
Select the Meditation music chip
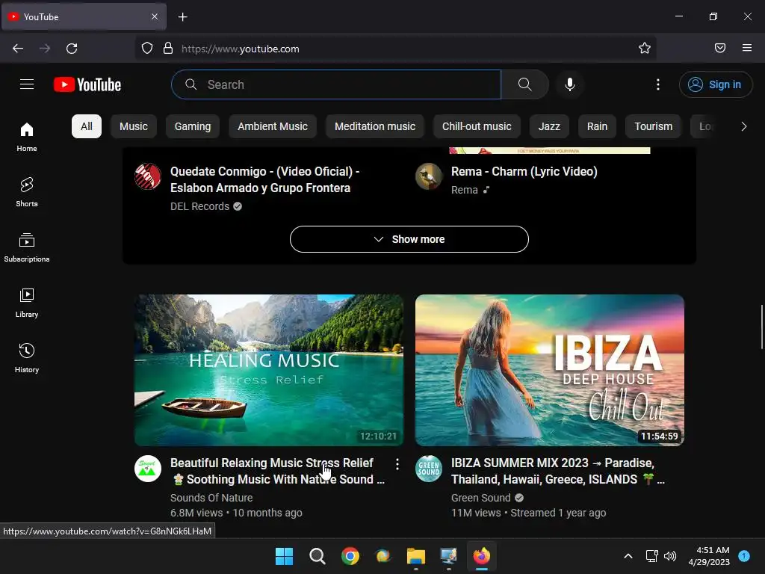click(375, 126)
